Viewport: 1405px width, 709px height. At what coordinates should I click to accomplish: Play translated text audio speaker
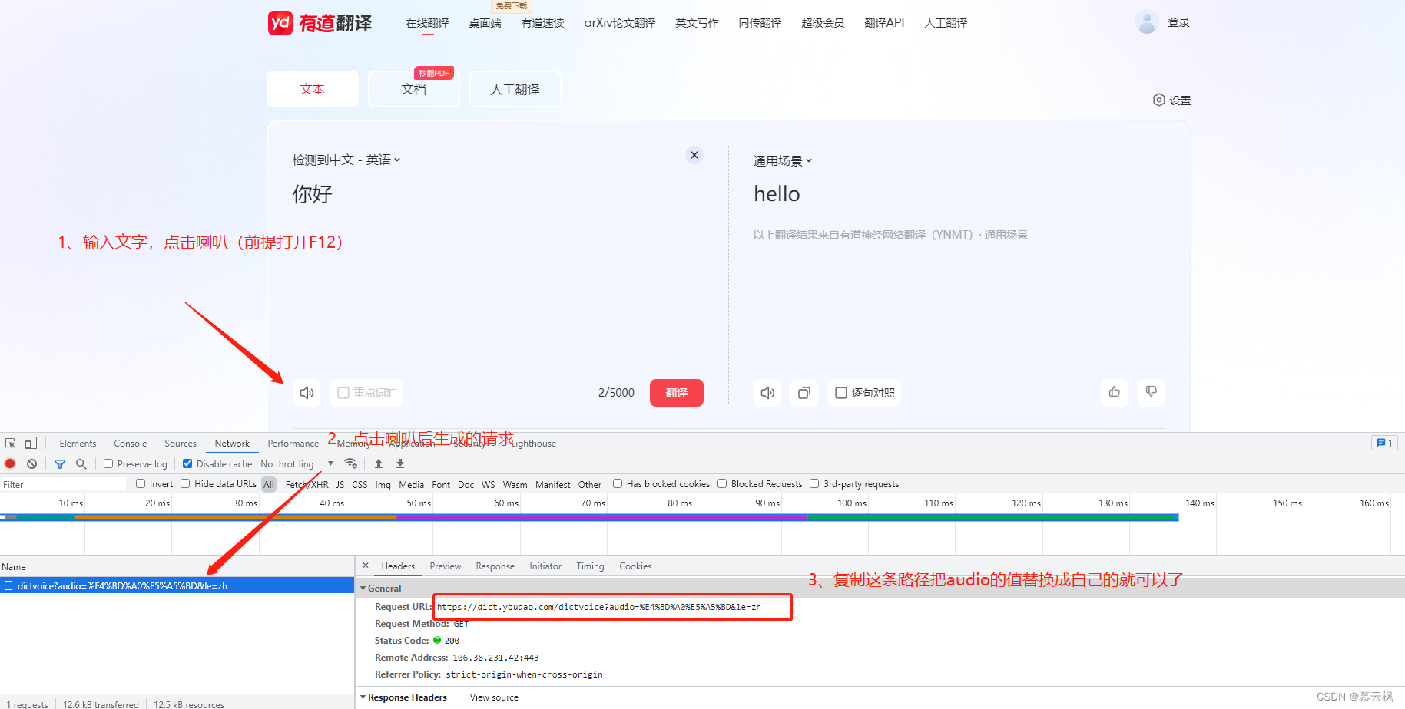coord(767,393)
